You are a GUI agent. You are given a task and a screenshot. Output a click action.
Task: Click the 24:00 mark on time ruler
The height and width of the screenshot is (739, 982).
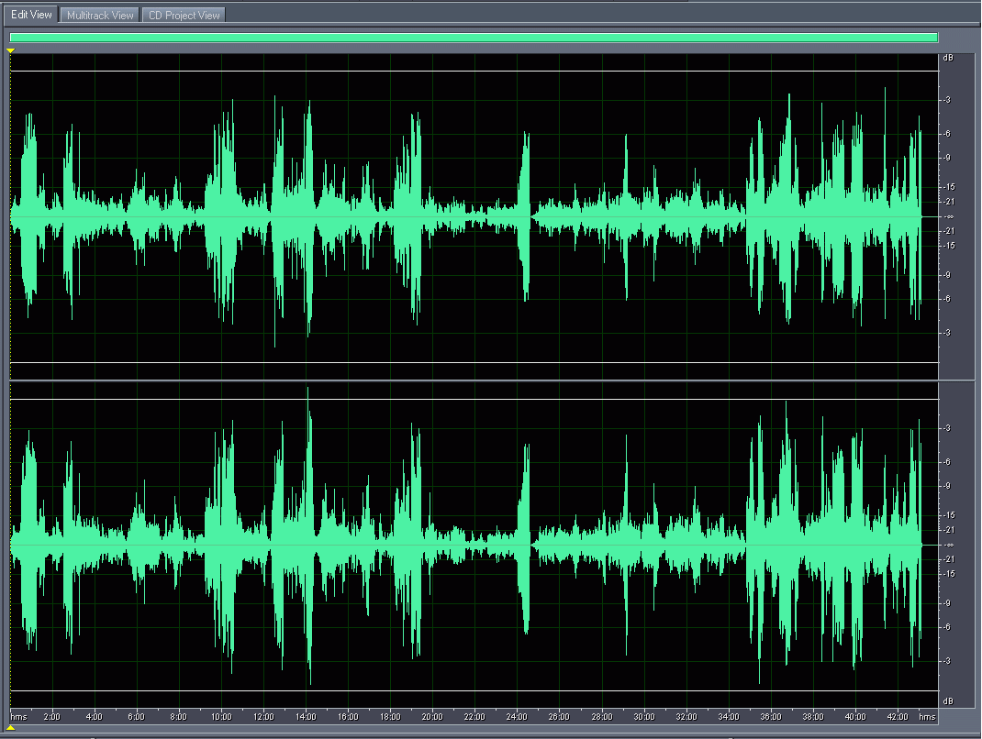tap(517, 716)
